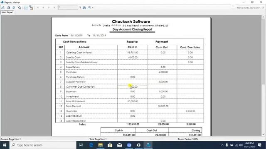Image resolution: width=266 pixels, height=149 pixels.
Task: Open the Chrome icon in the taskbar
Action: 129,145
